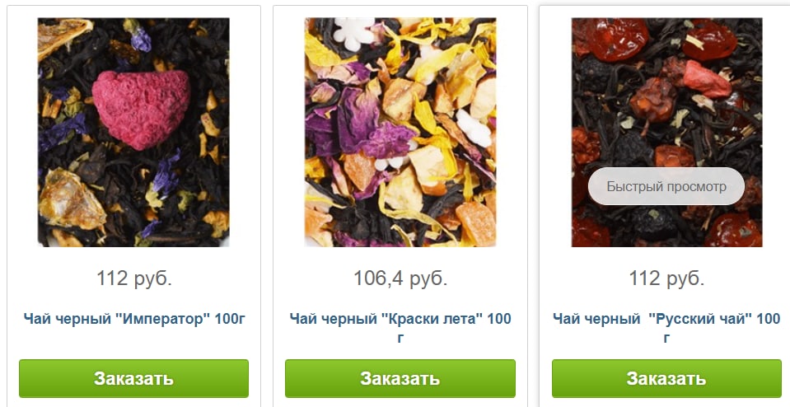Click the 112 руб. price under Русский чай
The height and width of the screenshot is (407, 790).
(666, 278)
